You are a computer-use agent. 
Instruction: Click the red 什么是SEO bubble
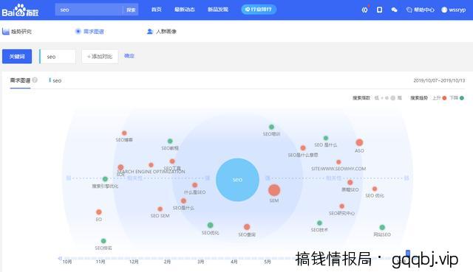[195, 185]
